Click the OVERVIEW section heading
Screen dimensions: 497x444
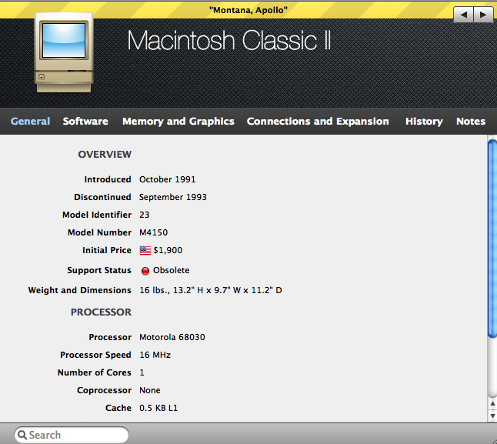point(105,155)
